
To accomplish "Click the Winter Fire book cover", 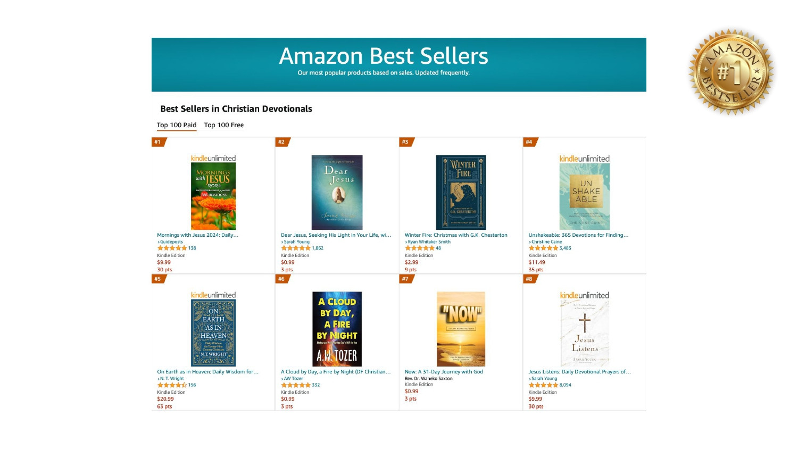I will pyautogui.click(x=461, y=192).
